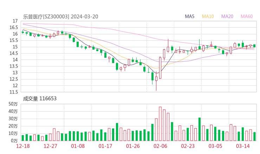
Task: Click the MA10 legend label
Action: tap(208, 16)
